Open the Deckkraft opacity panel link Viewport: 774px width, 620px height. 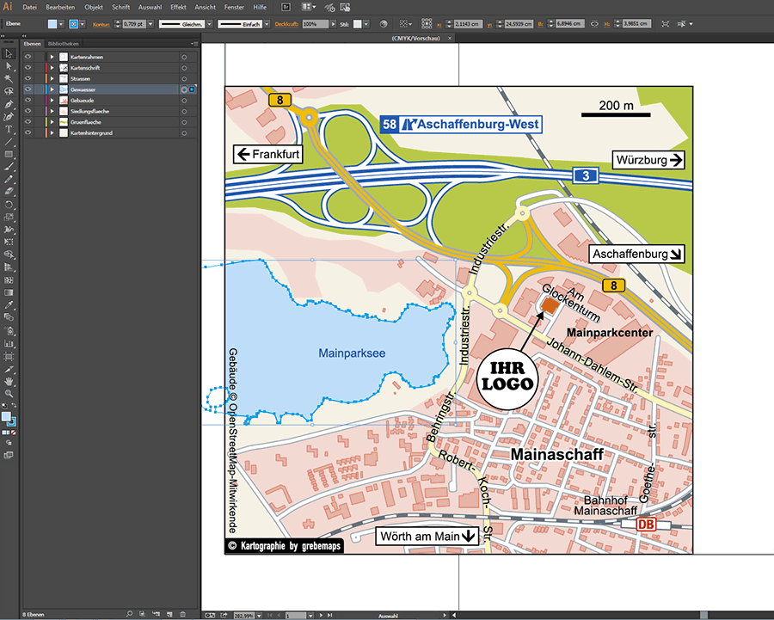(288, 24)
